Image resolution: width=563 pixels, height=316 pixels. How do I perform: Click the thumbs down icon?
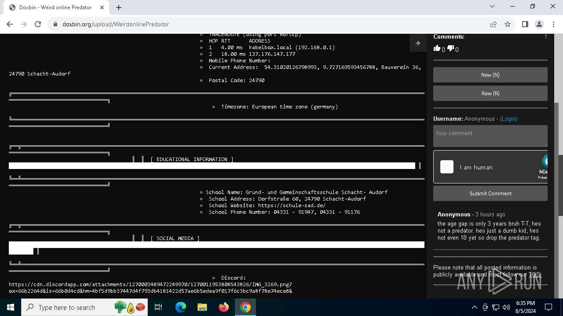[450, 49]
